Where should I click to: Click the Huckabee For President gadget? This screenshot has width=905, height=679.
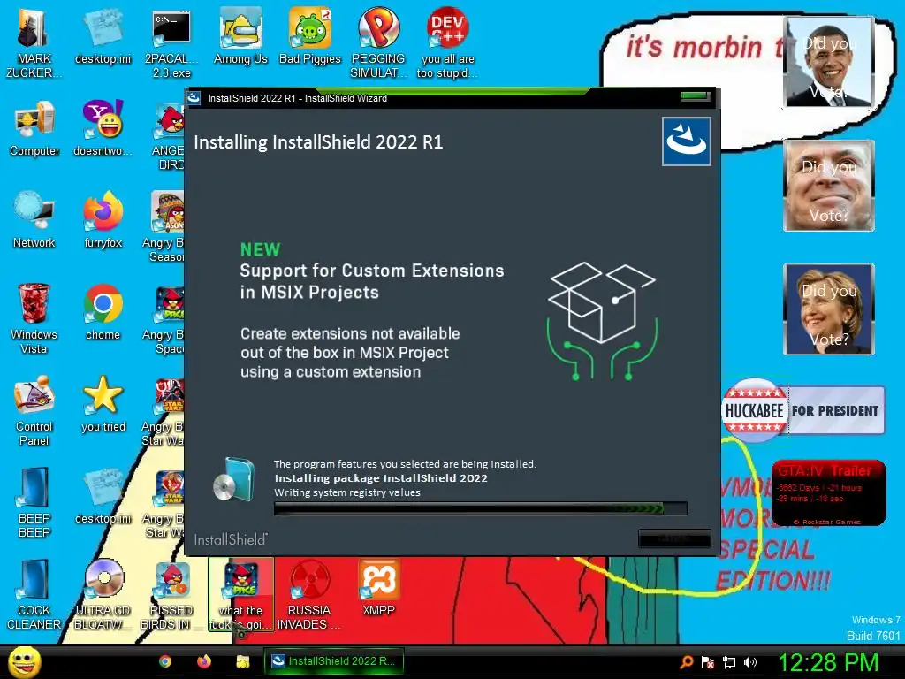click(803, 410)
